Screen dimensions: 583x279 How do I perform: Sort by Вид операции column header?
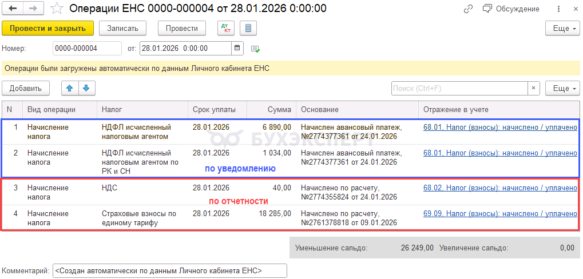[60, 110]
